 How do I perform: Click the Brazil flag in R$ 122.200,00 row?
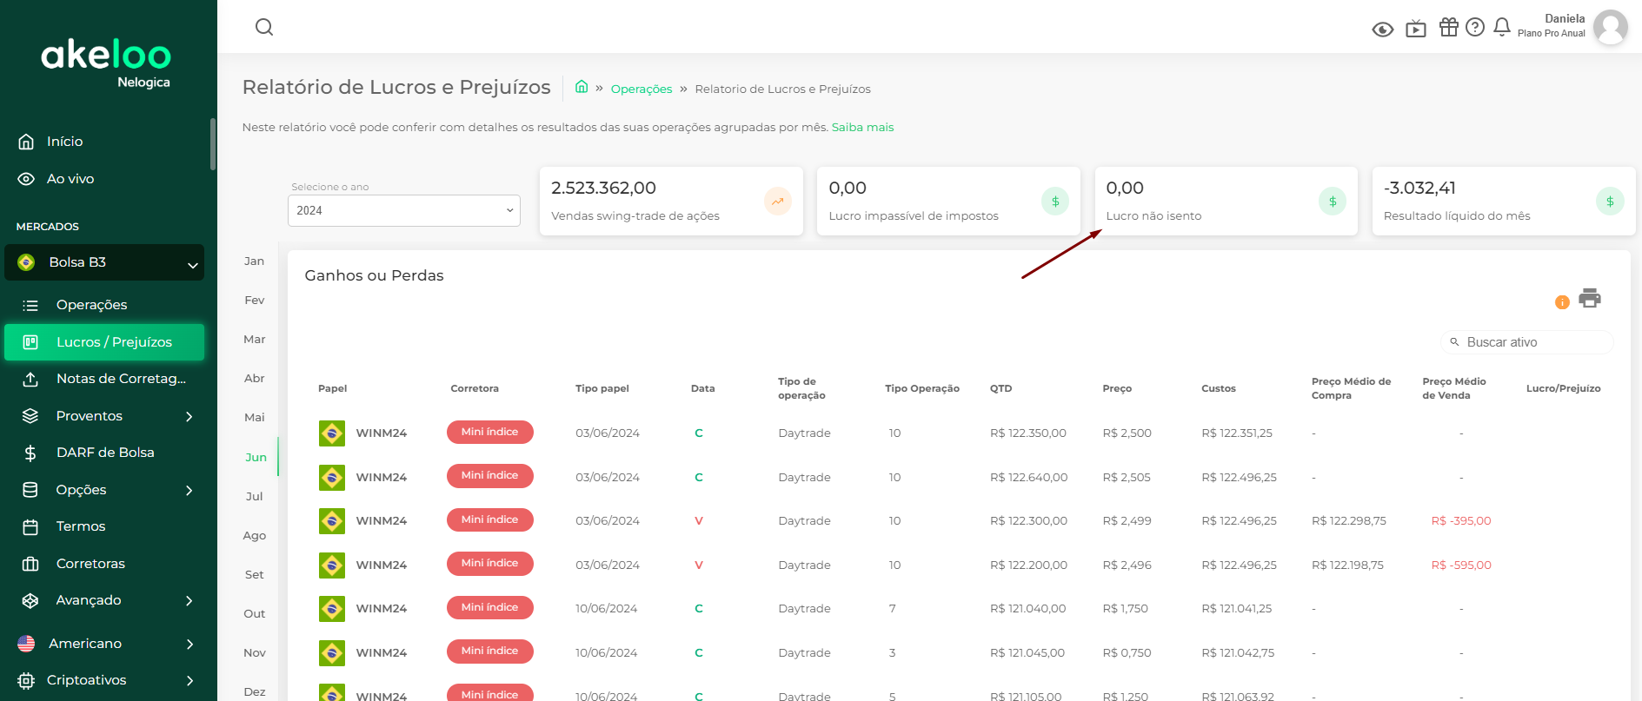click(332, 565)
